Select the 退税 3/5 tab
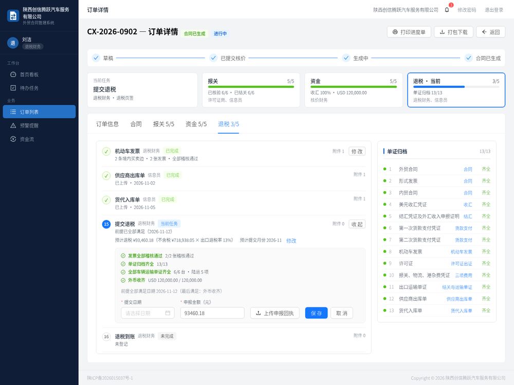The image size is (514, 385). coord(229,124)
